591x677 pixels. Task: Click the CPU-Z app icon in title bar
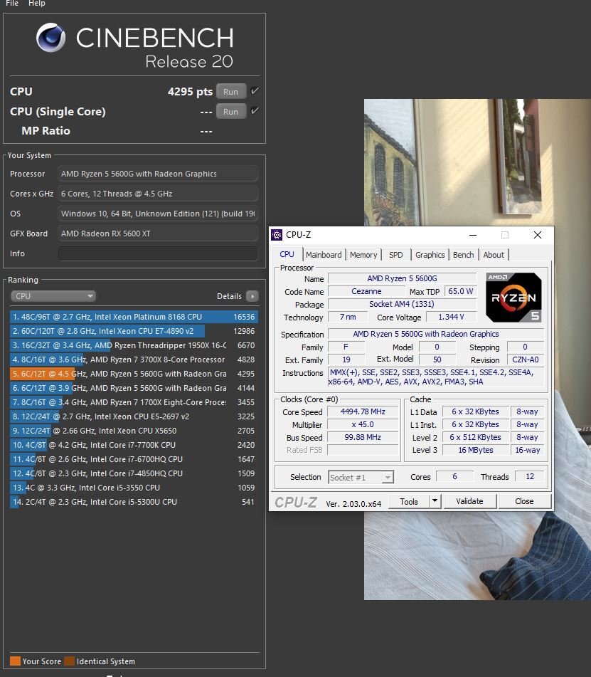click(277, 235)
